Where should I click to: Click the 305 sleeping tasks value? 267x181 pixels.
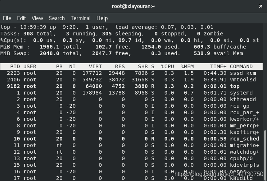tap(107, 34)
